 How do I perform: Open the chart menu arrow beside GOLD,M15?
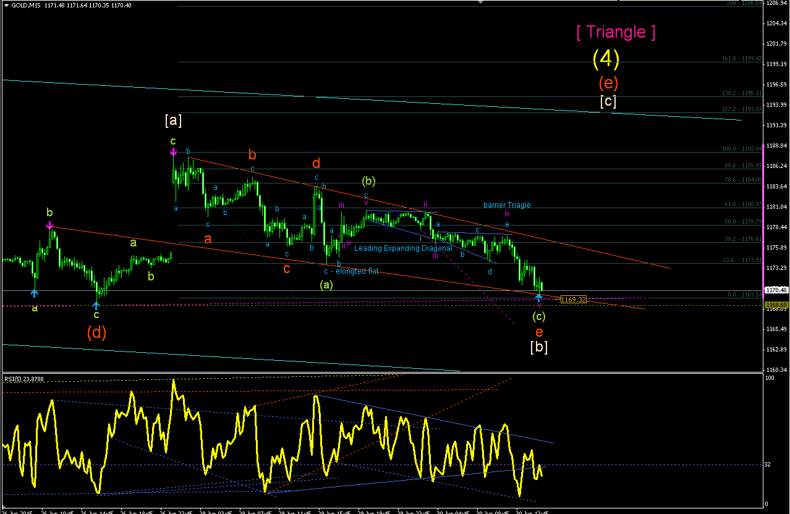pyautogui.click(x=7, y=5)
